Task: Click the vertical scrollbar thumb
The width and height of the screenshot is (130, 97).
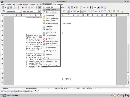Action: click(128, 58)
